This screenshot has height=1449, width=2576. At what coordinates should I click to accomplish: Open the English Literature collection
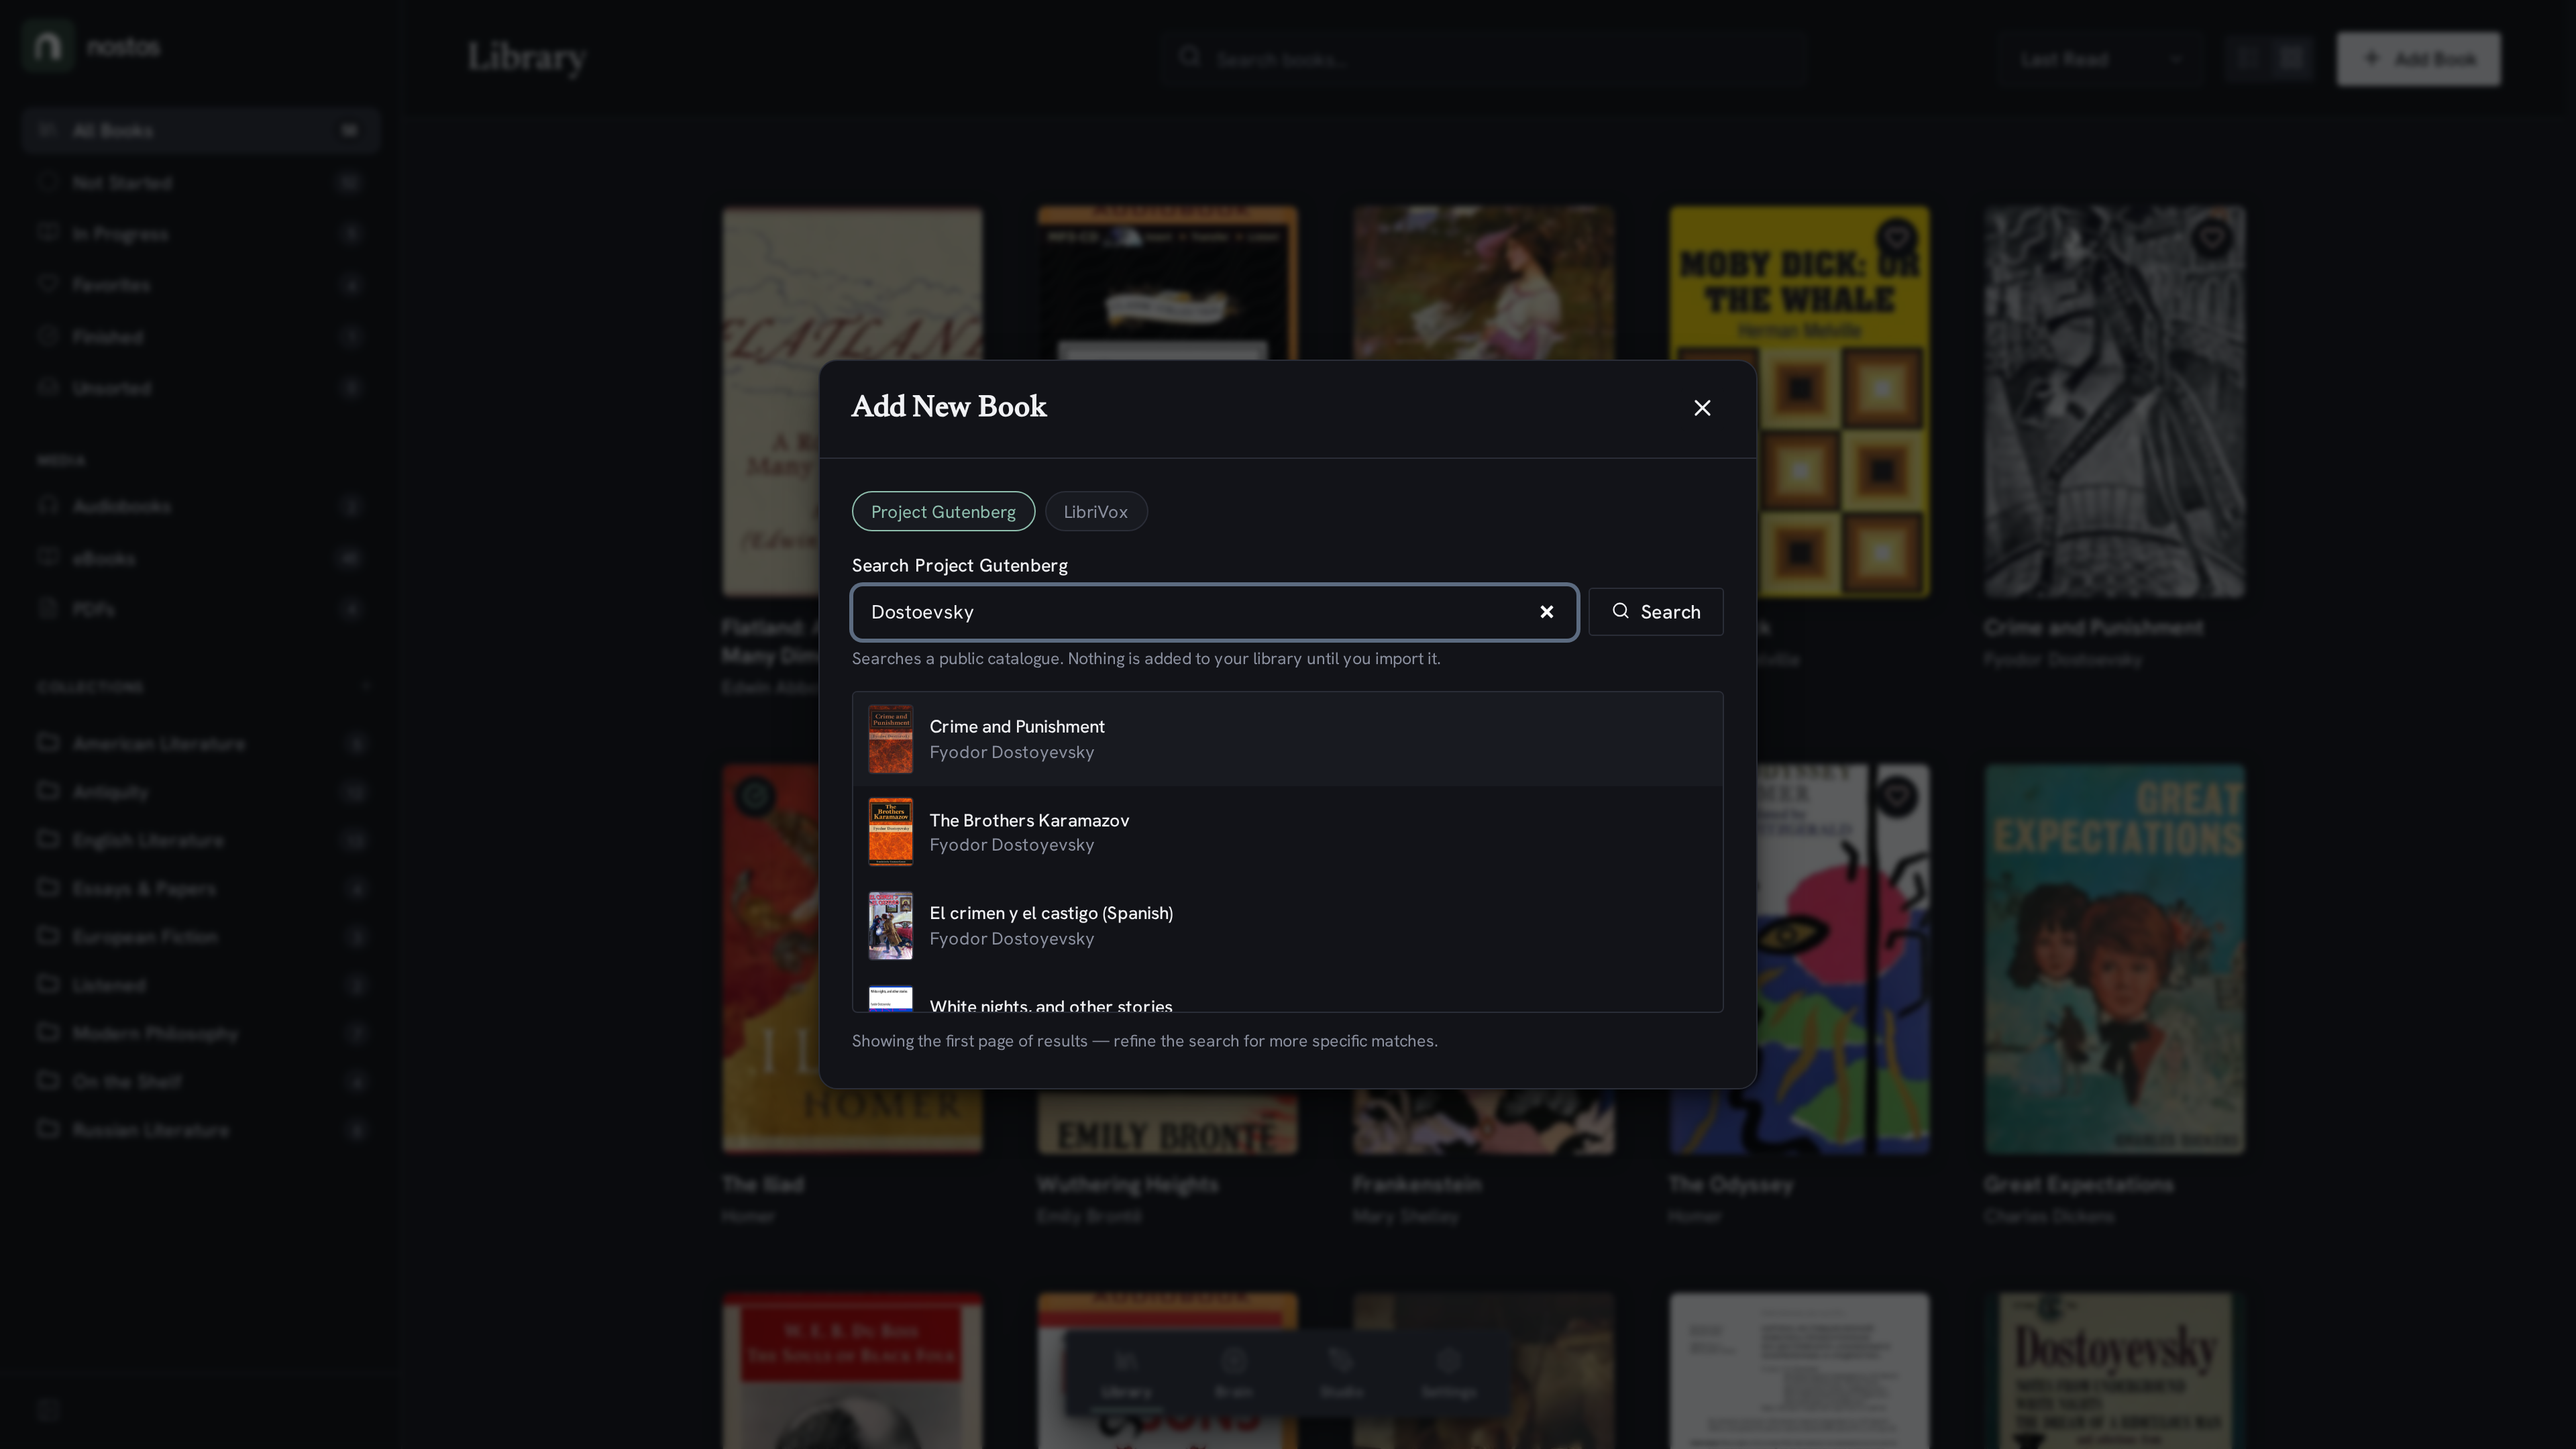[x=200, y=840]
